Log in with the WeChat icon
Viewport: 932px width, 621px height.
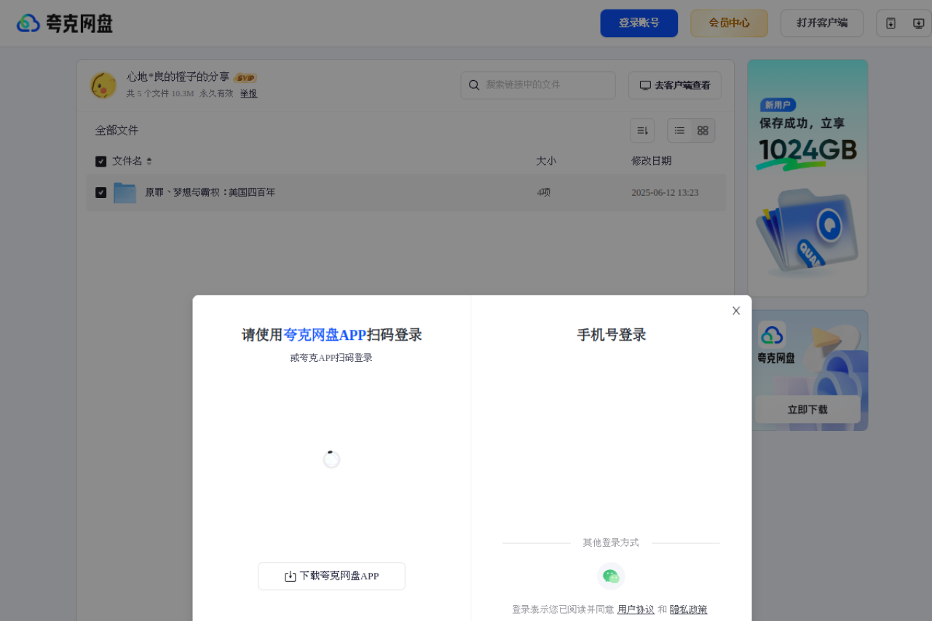611,576
